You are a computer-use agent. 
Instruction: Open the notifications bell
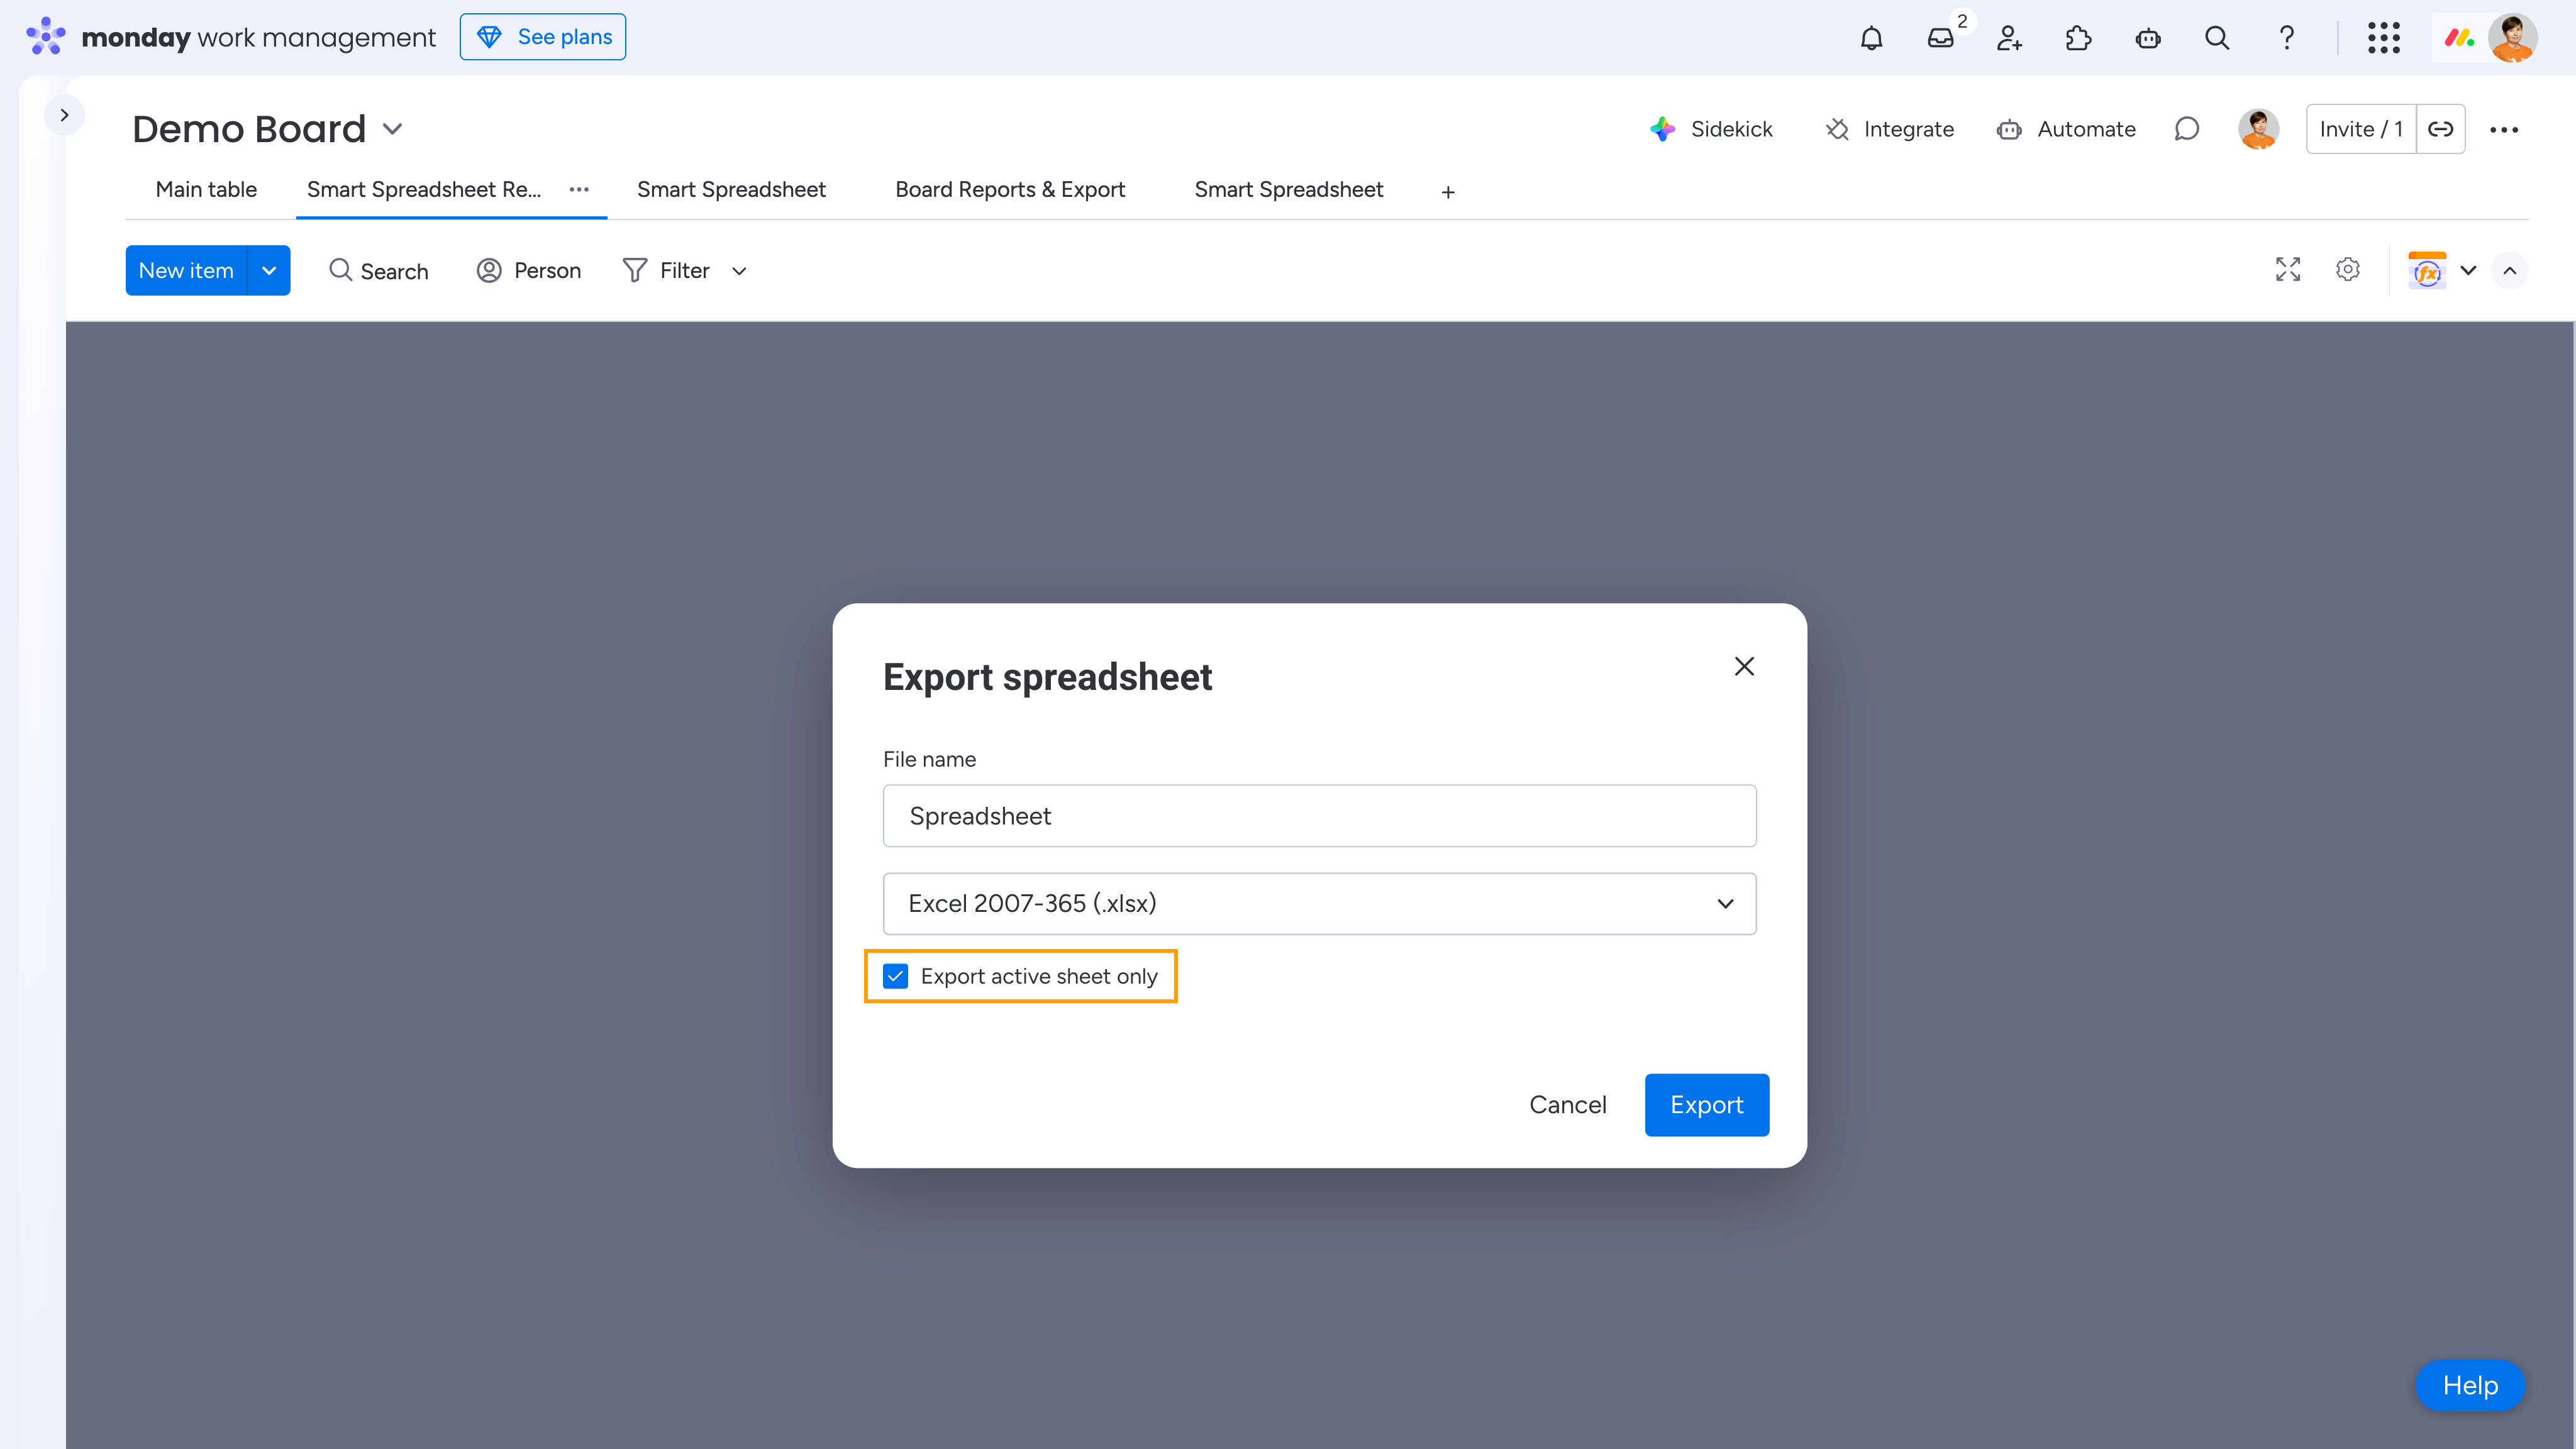[1871, 38]
